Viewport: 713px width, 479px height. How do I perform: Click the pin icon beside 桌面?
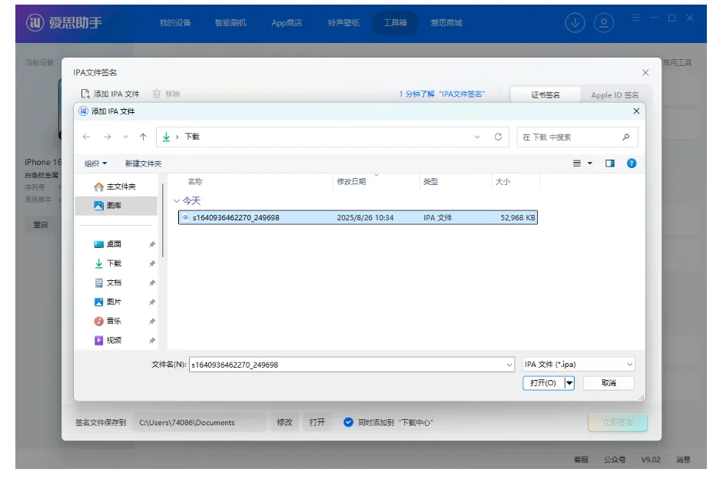(152, 245)
